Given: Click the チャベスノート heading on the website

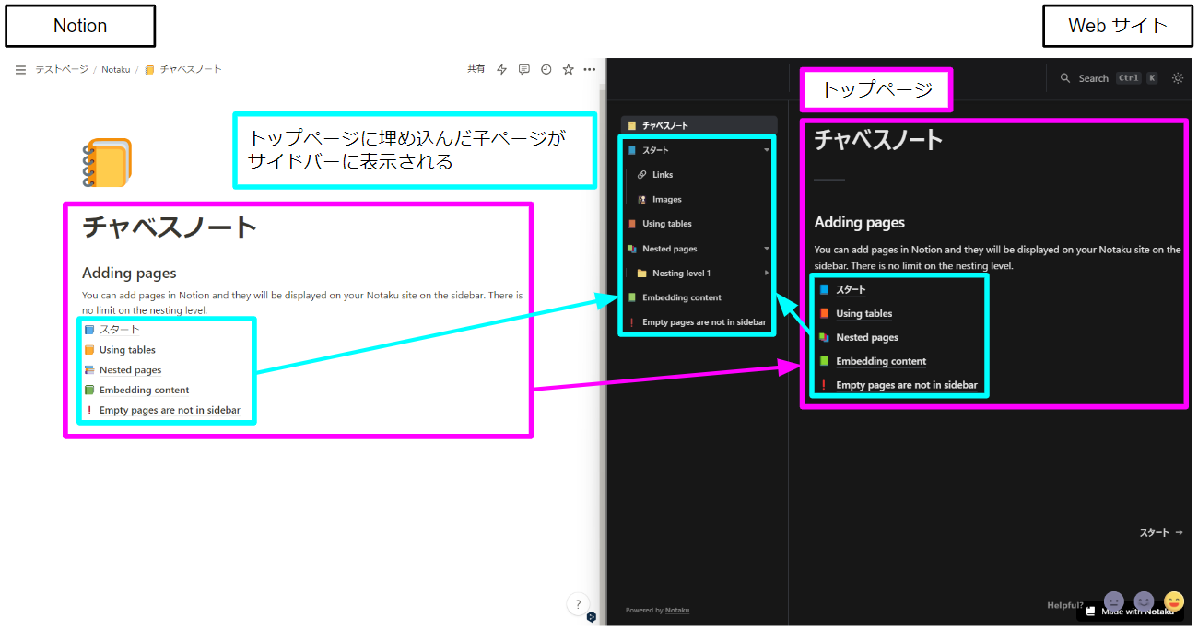Looking at the screenshot, I should coord(879,139).
